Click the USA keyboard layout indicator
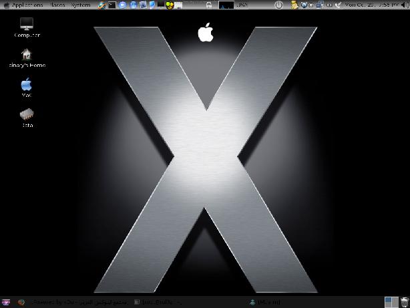This screenshot has width=410, height=308. (x=242, y=5)
